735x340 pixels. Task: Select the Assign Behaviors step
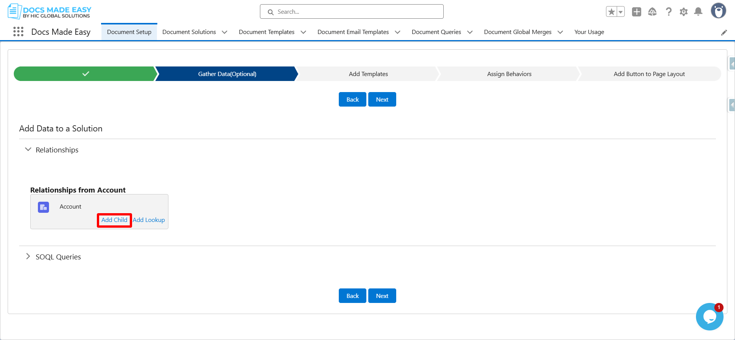[x=509, y=74]
